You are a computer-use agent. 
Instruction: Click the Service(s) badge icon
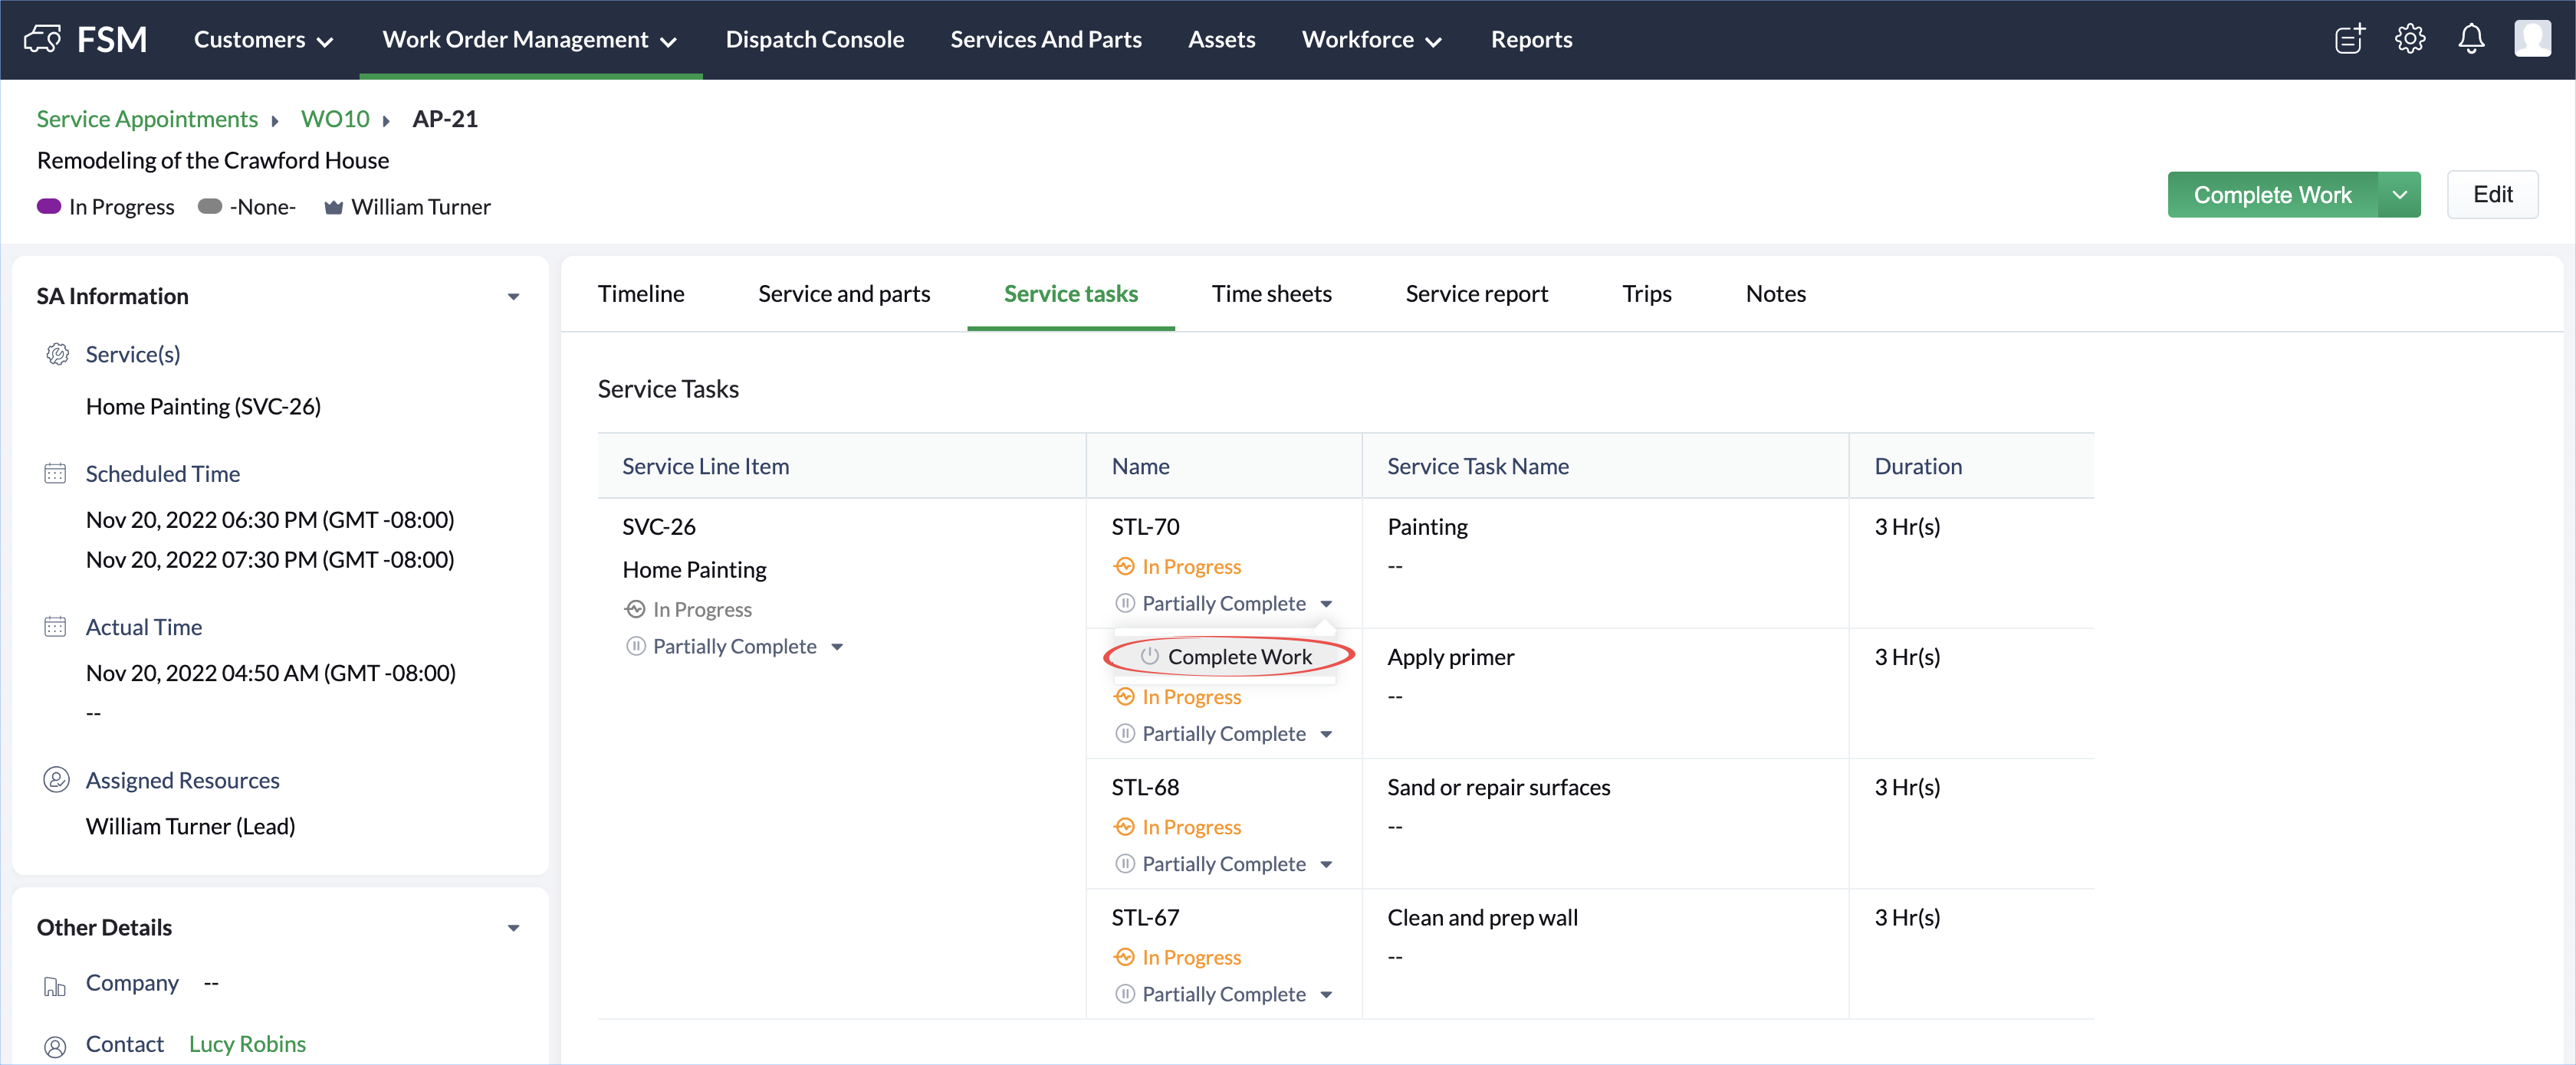click(57, 355)
